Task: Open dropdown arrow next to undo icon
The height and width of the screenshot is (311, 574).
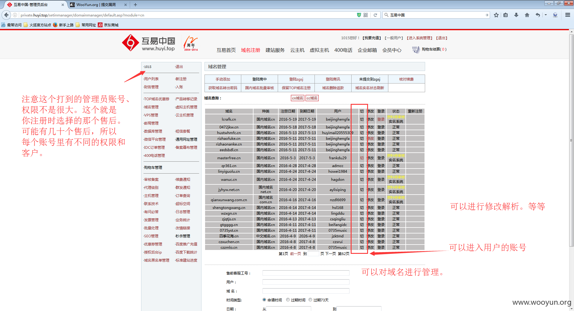Action: tap(546, 15)
